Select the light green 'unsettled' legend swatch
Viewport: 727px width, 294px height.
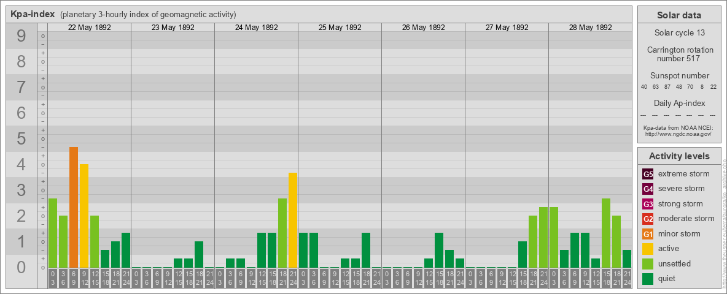648,263
